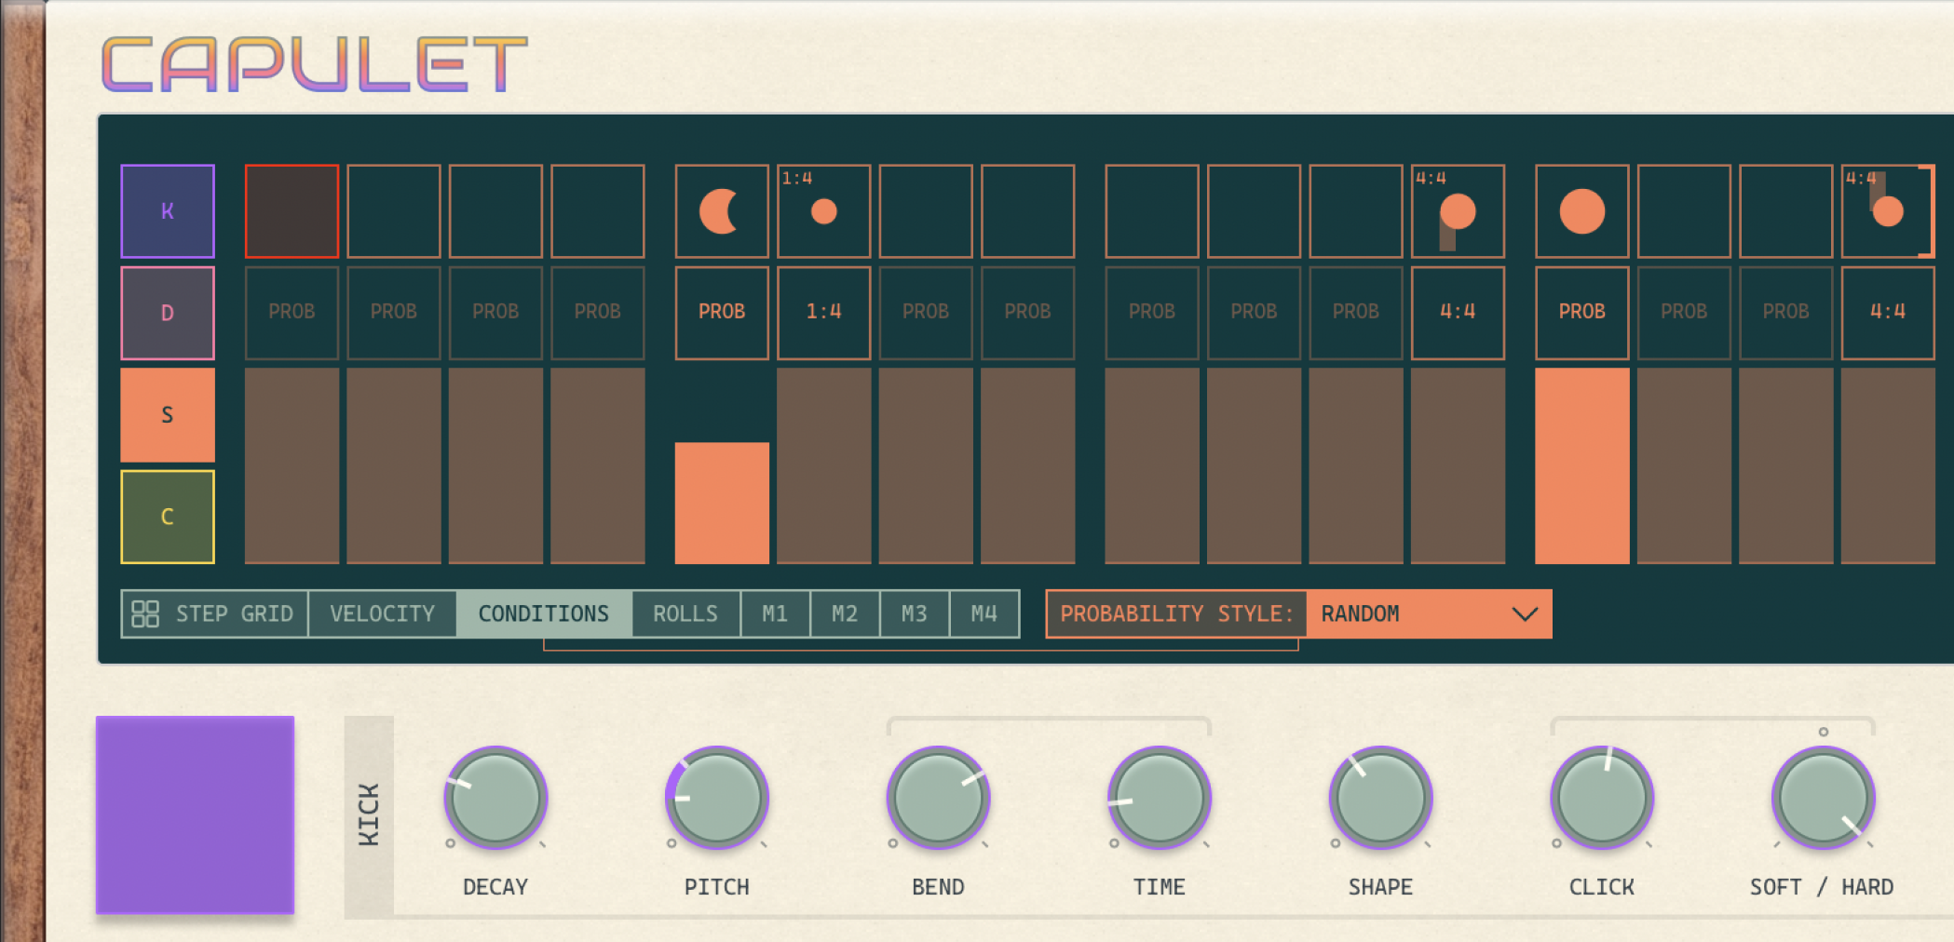Click the 1:4 small dot step cell

click(x=823, y=211)
